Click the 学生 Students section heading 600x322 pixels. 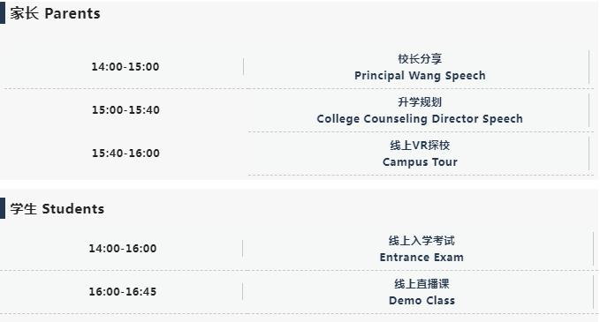(x=57, y=209)
